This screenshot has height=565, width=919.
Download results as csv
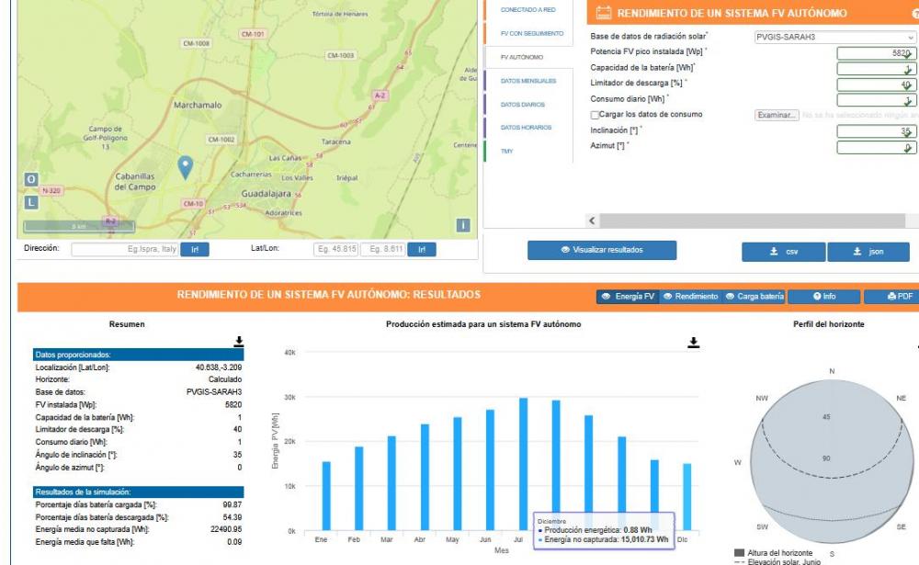[784, 252]
